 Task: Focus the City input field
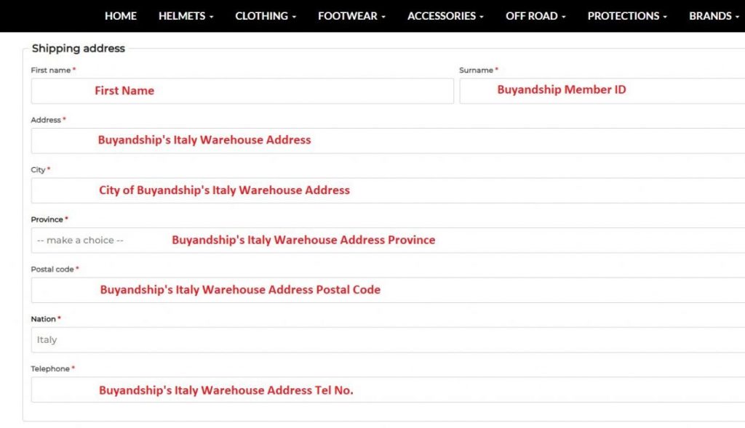click(388, 191)
